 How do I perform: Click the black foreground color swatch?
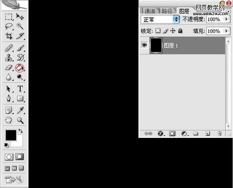point(11,135)
